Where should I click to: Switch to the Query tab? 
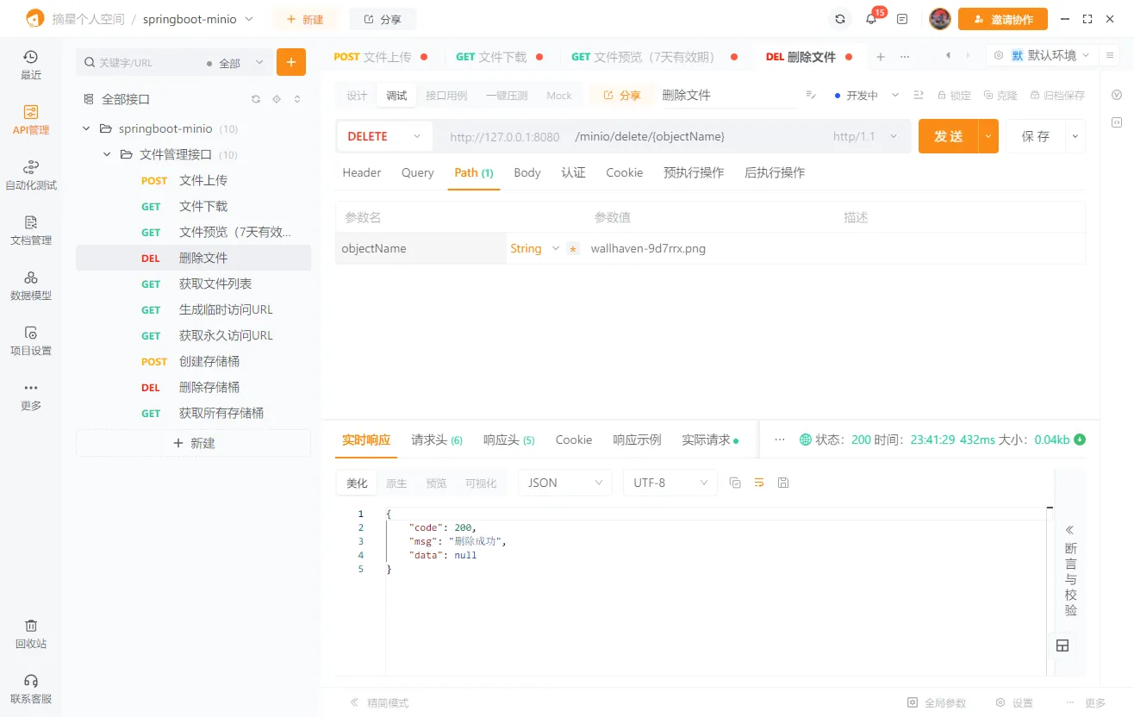pyautogui.click(x=418, y=172)
